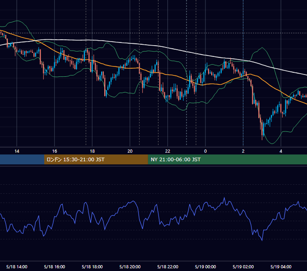Click the hour label 2 on price chart axis
This screenshot has height=271, width=307.
[243, 151]
